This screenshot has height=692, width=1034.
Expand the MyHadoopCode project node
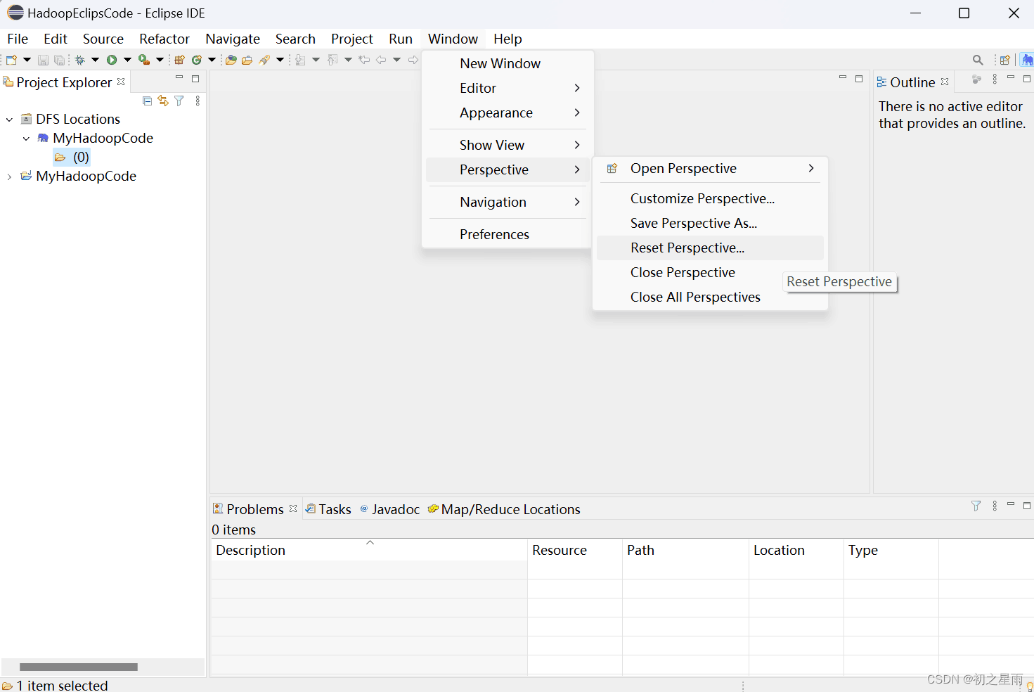coord(9,177)
